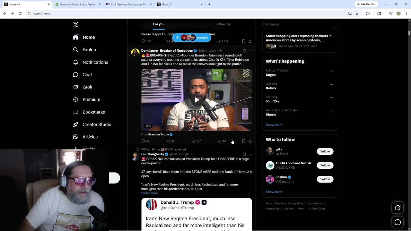Play the Brandon Tatum video
411x231 pixels.
coord(197,100)
